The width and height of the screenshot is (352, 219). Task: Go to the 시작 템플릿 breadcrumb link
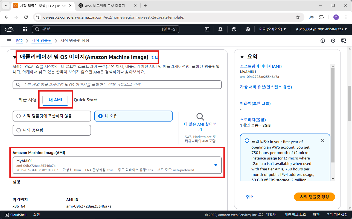42,41
